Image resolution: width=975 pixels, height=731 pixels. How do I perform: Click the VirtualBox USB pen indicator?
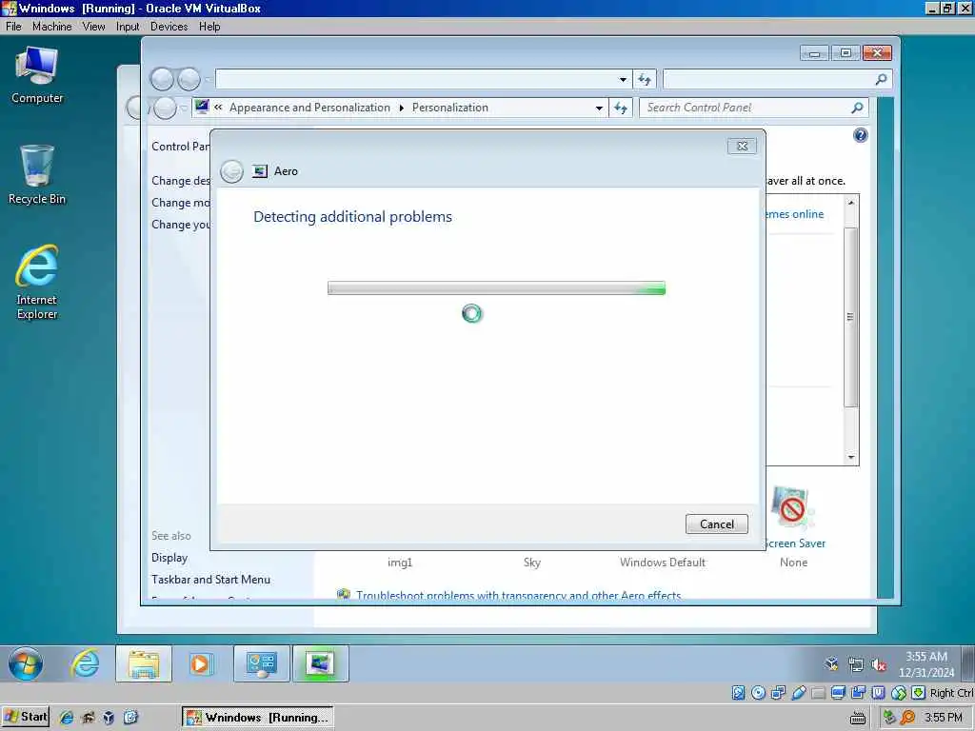[799, 693]
